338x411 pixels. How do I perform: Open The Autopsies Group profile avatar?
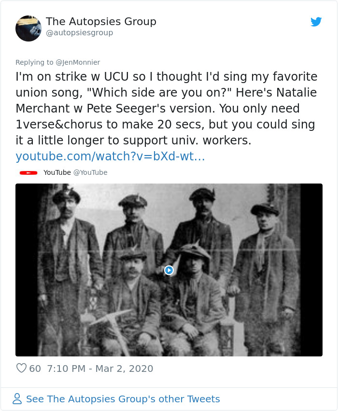28,28
